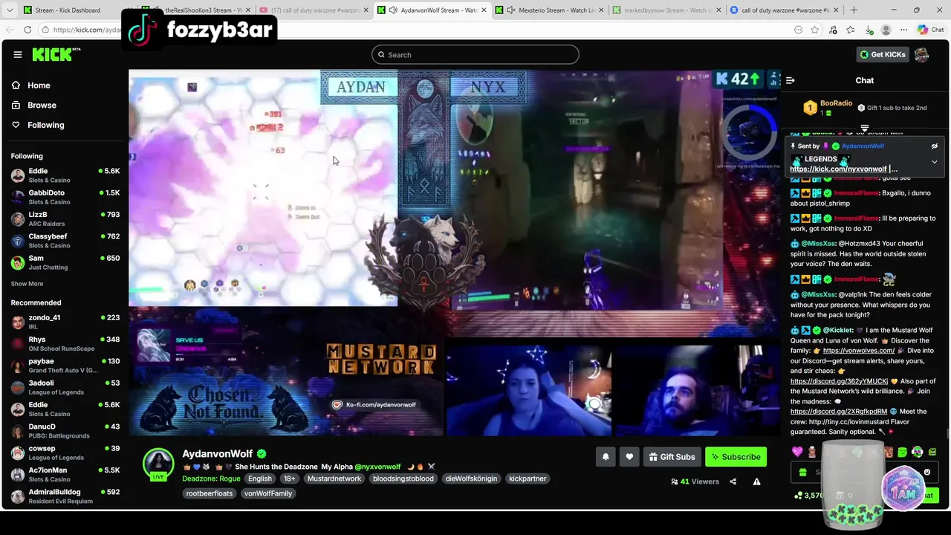
Task: Expand Show More under Following
Action: click(27, 284)
